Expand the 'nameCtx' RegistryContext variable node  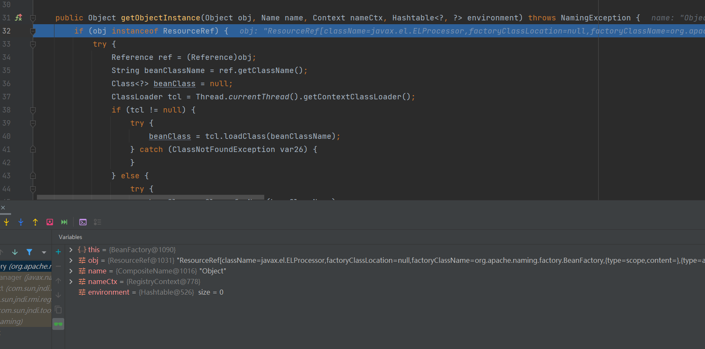[x=71, y=281]
